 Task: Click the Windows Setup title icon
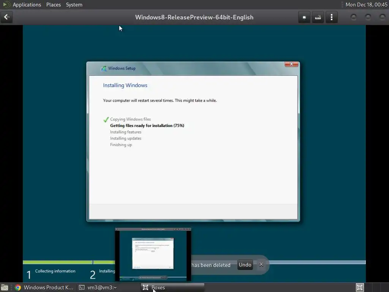pos(104,68)
